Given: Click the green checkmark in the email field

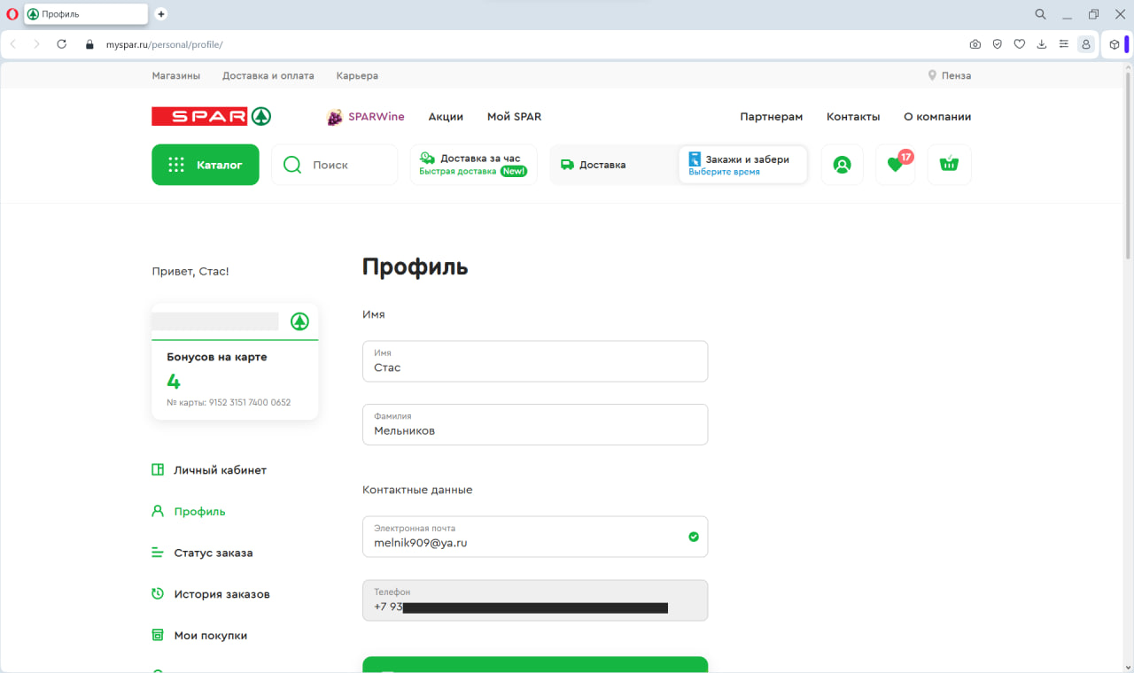Looking at the screenshot, I should pyautogui.click(x=694, y=537).
